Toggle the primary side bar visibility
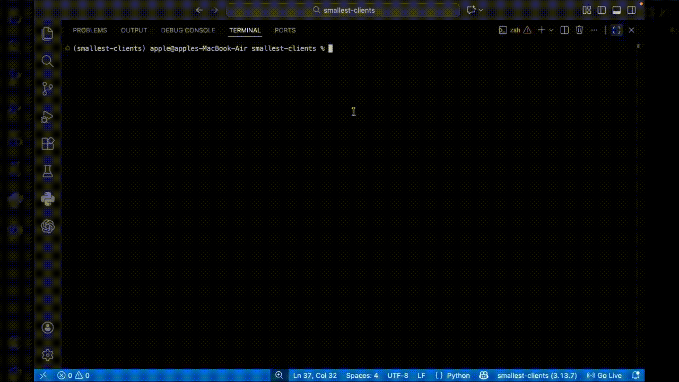Image resolution: width=679 pixels, height=382 pixels. [x=602, y=10]
